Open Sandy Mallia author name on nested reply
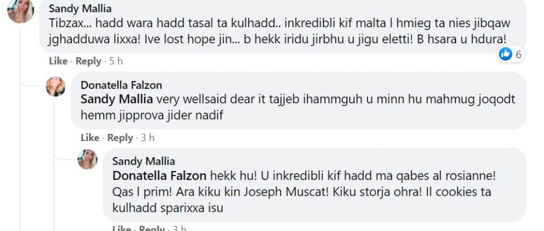Screen dimensions: 544x231 (x=144, y=161)
